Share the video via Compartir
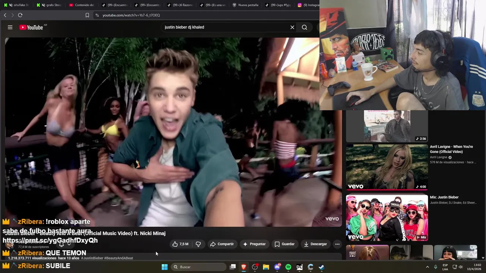Screen dimensions: 486x273 [222, 244]
